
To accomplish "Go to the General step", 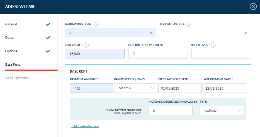I will [x=11, y=24].
